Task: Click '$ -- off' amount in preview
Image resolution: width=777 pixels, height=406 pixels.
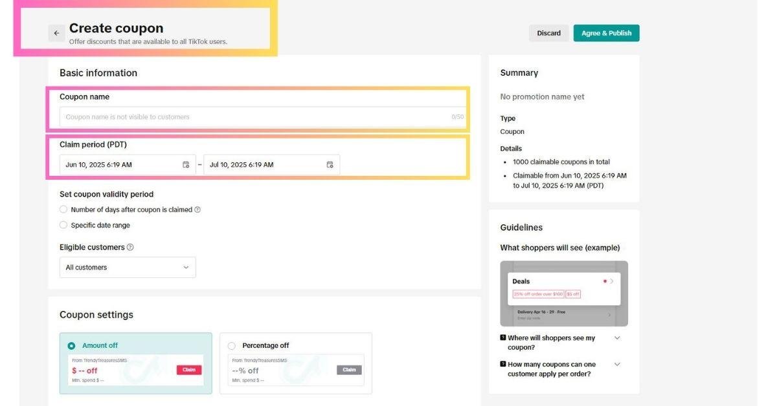Action: [85, 370]
